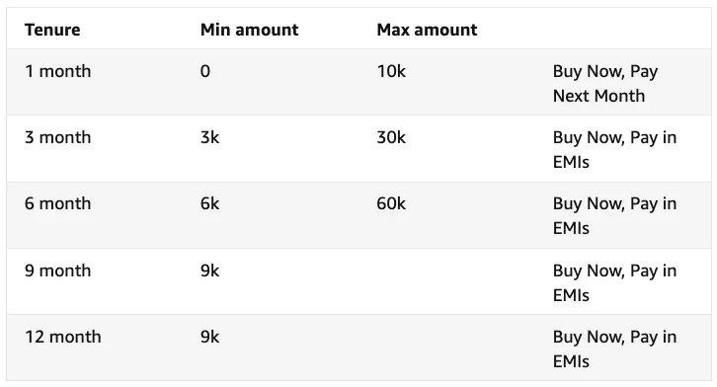Click the 30k max amount cell

pyautogui.click(x=391, y=137)
